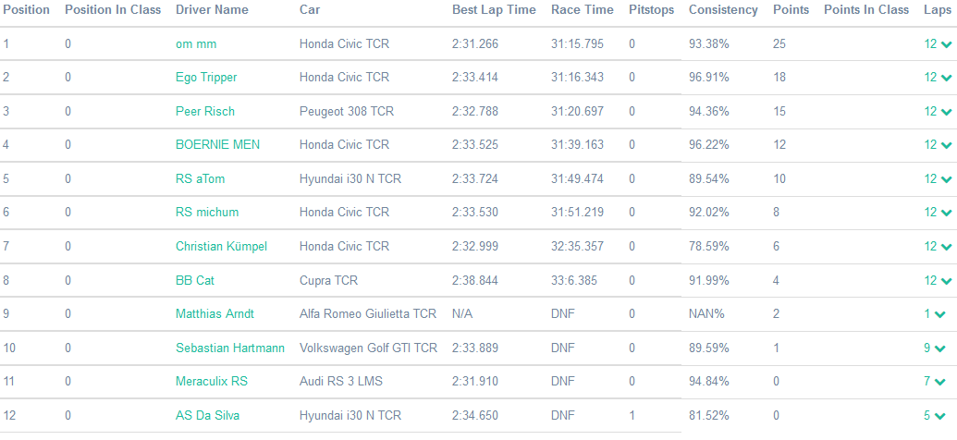Image resolution: width=957 pixels, height=440 pixels.
Task: Click driver name Christian Kümpel
Action: (222, 246)
